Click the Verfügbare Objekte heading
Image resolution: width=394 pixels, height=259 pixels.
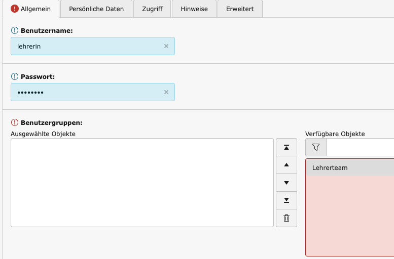[335, 134]
